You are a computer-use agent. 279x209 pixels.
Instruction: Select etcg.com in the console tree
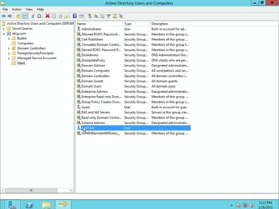pos(19,34)
